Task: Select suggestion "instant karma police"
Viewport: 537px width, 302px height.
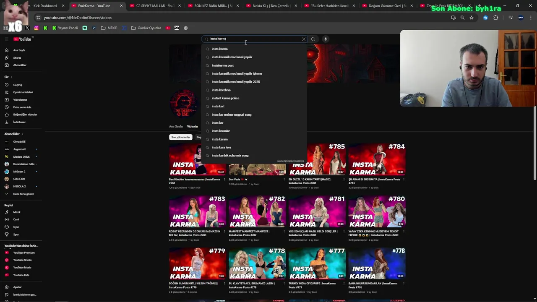Action: click(x=254, y=98)
